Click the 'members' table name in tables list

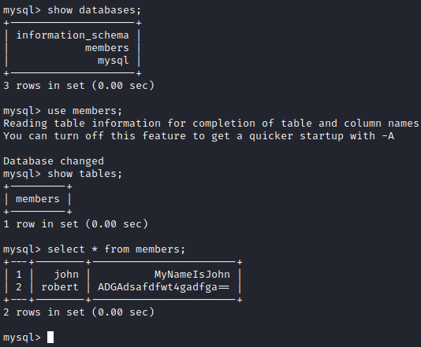(x=38, y=199)
